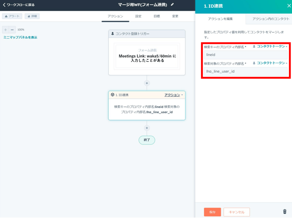Click the pencil icon to rename workflow
Viewport: 292px width, 218px height.
pos(172,5)
